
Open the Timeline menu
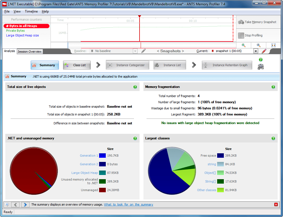31,11
